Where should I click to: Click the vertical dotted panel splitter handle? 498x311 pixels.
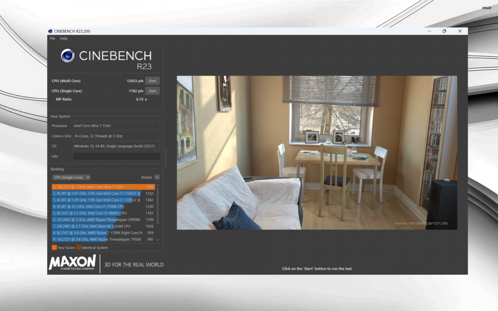(166, 158)
